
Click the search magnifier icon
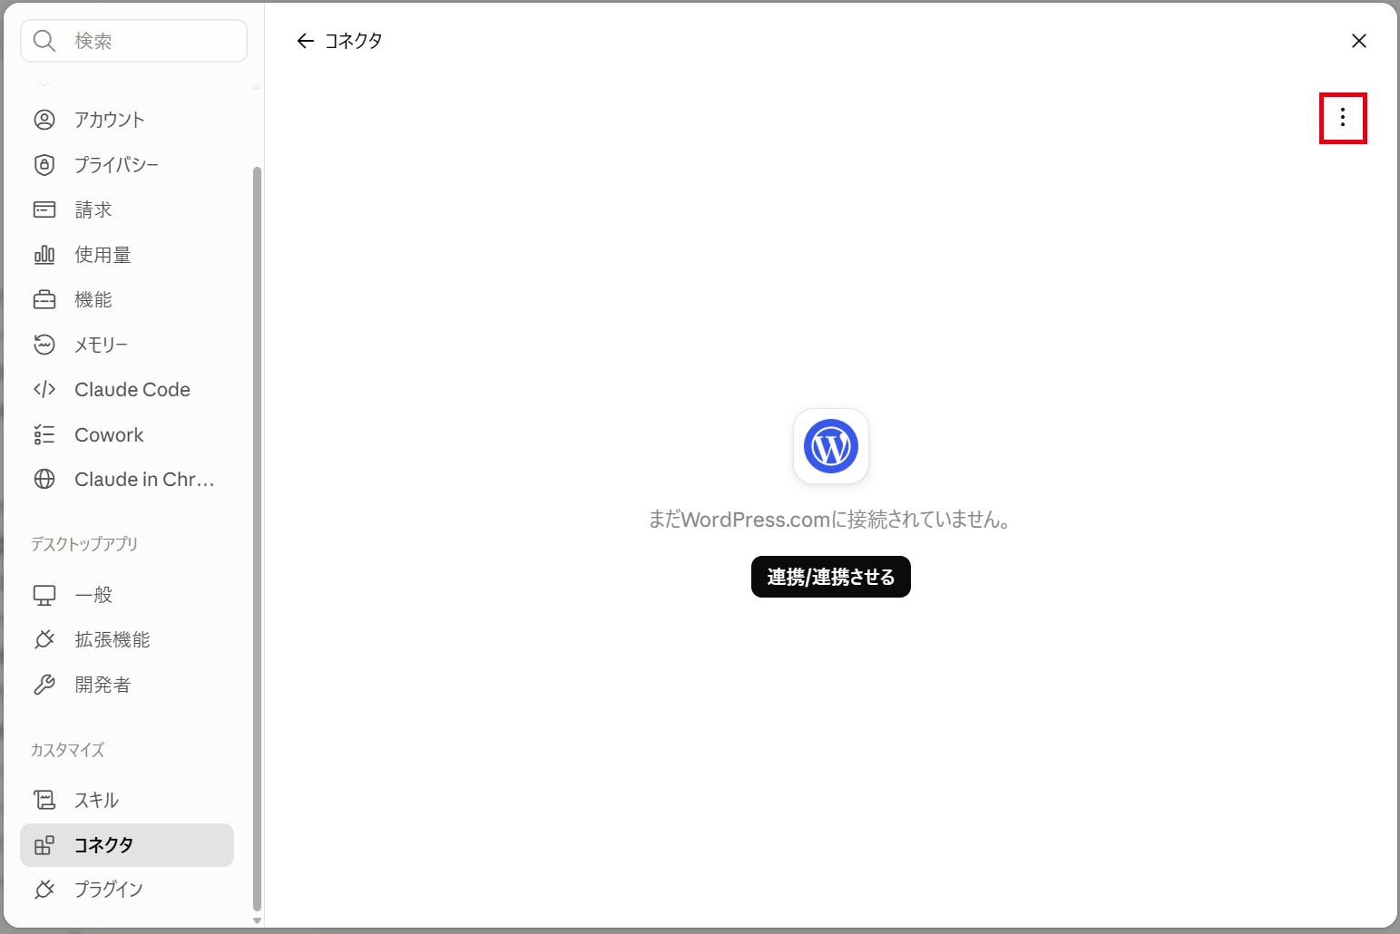point(44,41)
